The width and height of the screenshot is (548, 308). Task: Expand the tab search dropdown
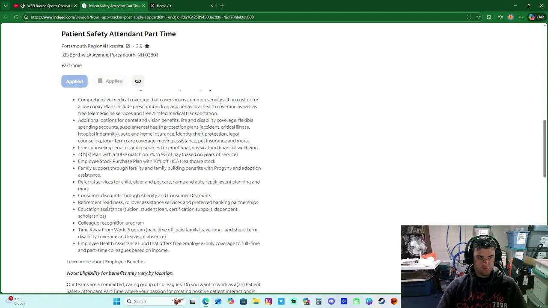pos(5,6)
